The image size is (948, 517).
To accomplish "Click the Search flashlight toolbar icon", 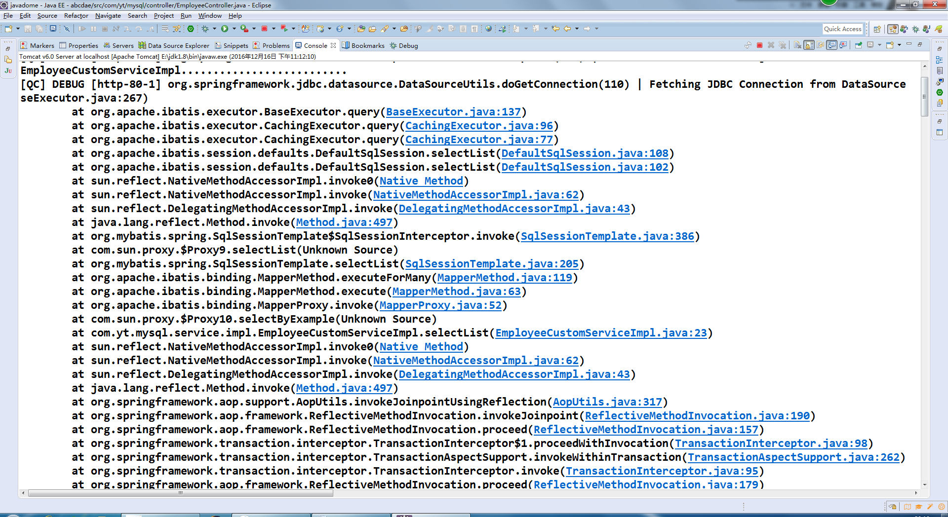I will click(x=385, y=29).
